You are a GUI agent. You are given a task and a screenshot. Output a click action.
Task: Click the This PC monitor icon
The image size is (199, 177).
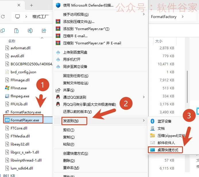click(18, 16)
